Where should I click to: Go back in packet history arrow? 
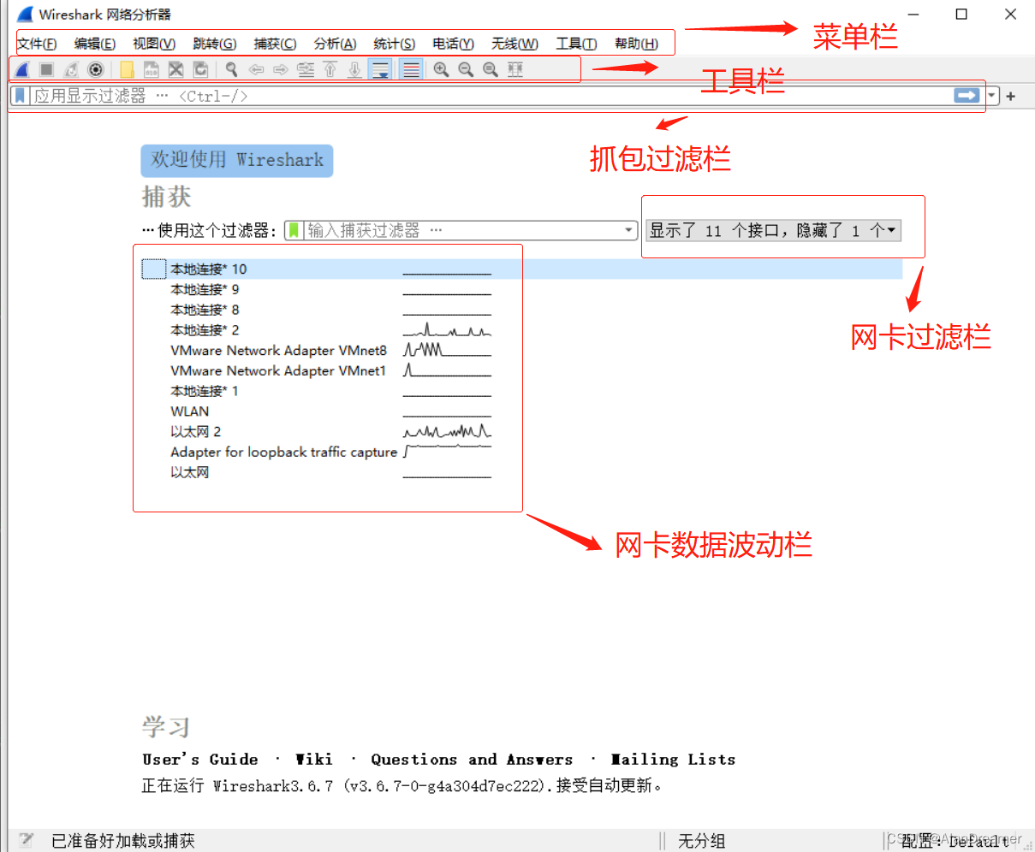point(256,69)
